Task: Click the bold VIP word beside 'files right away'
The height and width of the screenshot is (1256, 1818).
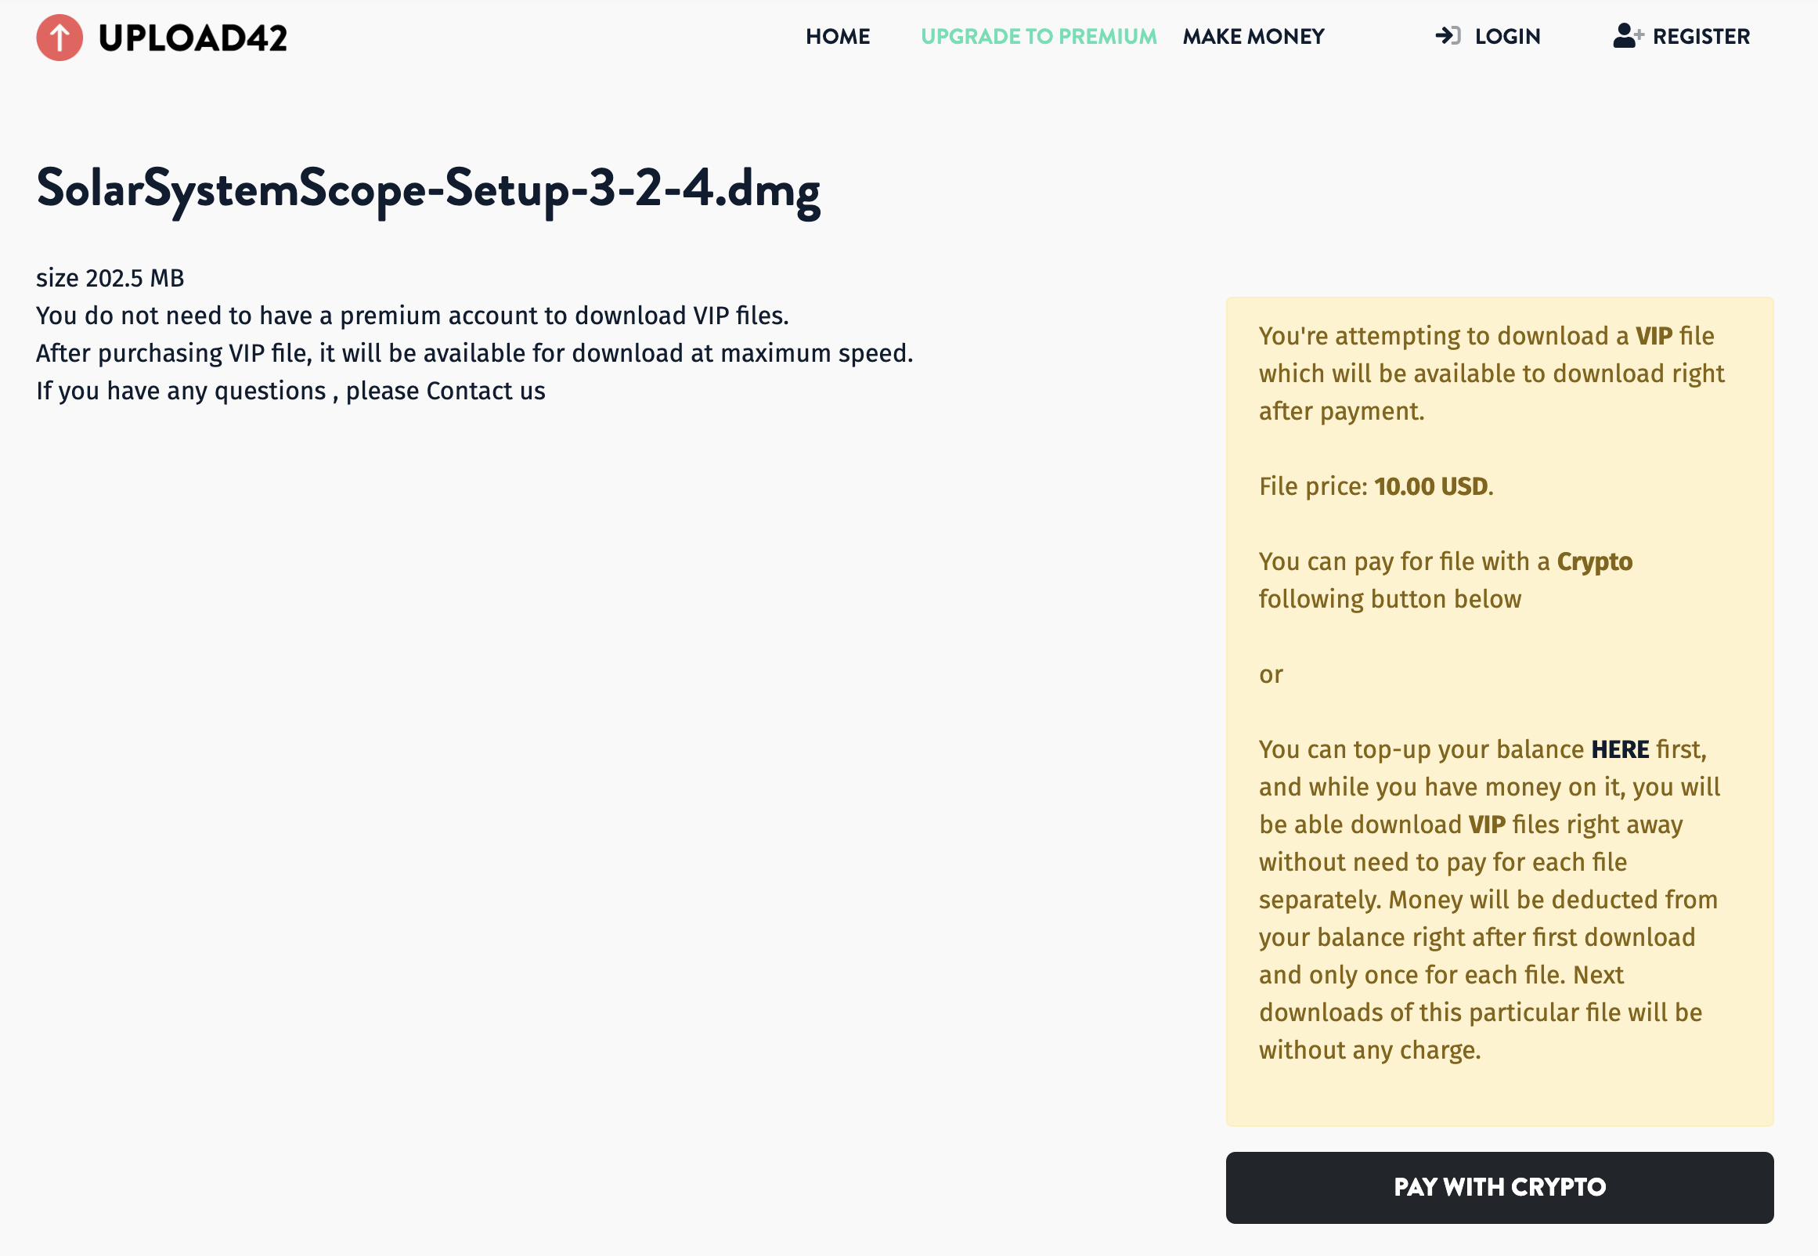Action: pyautogui.click(x=1487, y=825)
